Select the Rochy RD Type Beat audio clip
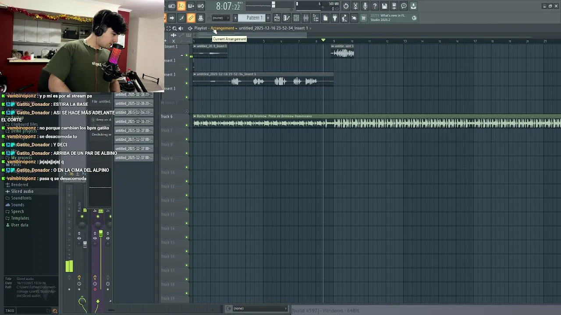 click(x=377, y=122)
